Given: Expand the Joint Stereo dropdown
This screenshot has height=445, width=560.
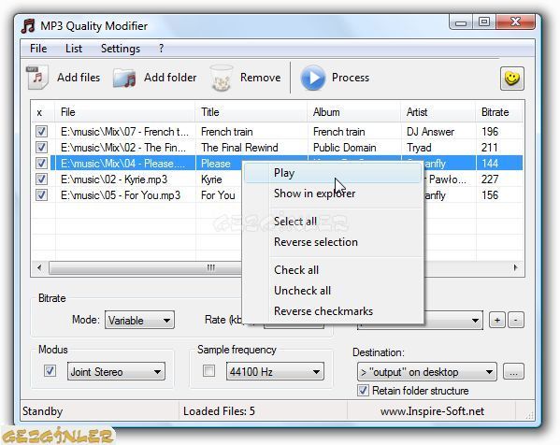Looking at the screenshot, I should [x=116, y=371].
